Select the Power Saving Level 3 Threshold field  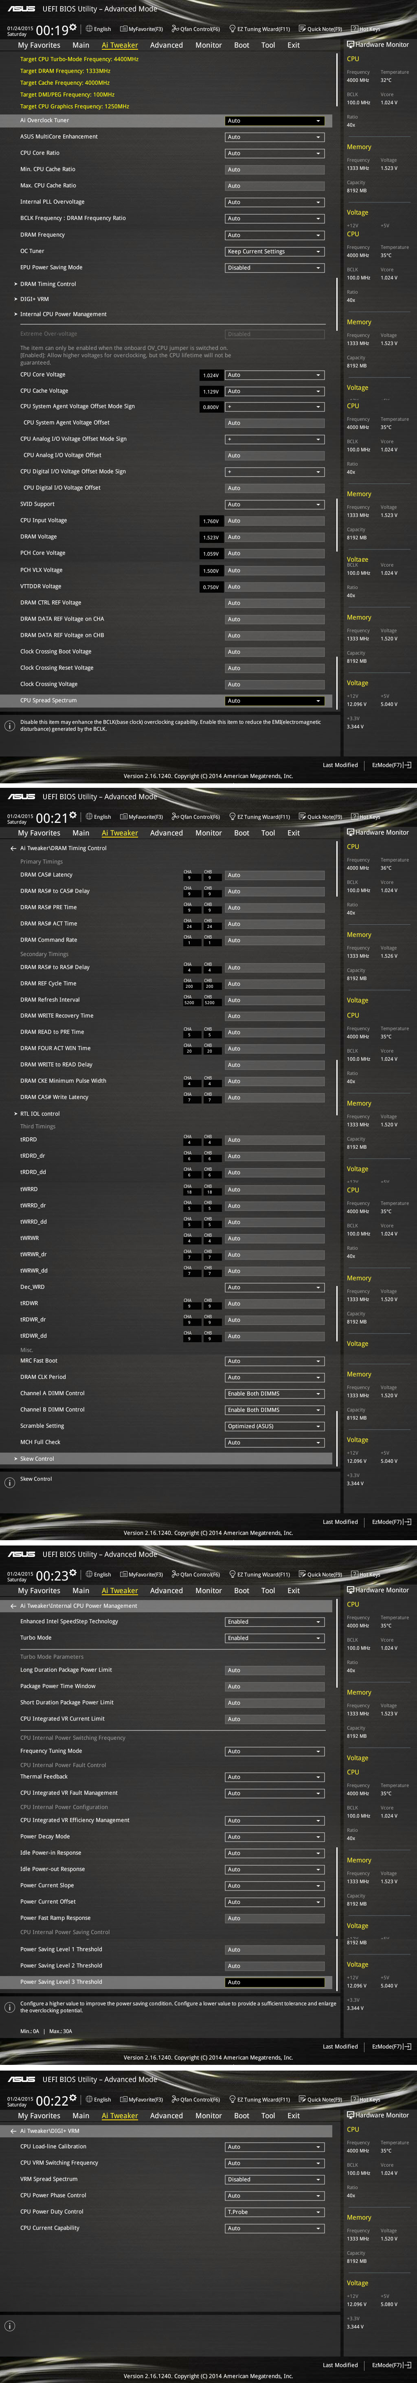(x=274, y=1983)
